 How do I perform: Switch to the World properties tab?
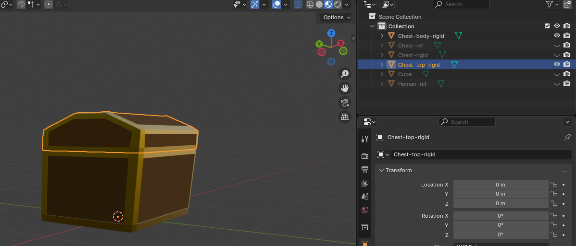point(365,210)
